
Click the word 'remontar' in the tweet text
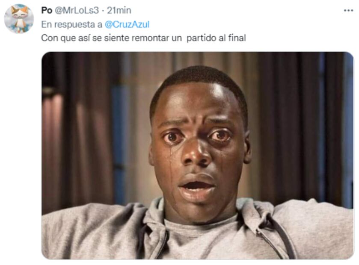pyautogui.click(x=151, y=38)
